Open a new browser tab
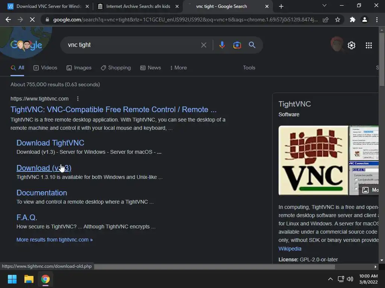 [281, 6]
